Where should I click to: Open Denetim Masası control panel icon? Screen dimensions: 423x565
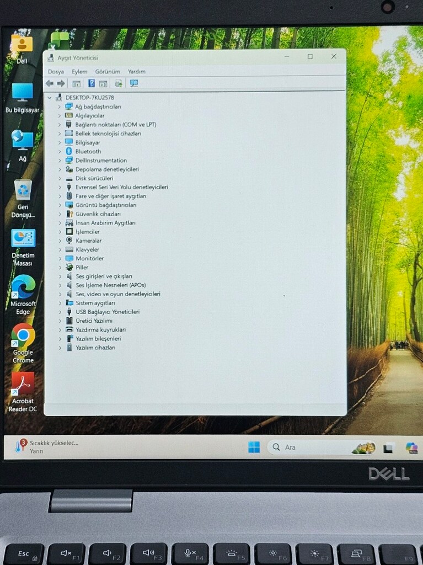[x=23, y=248]
